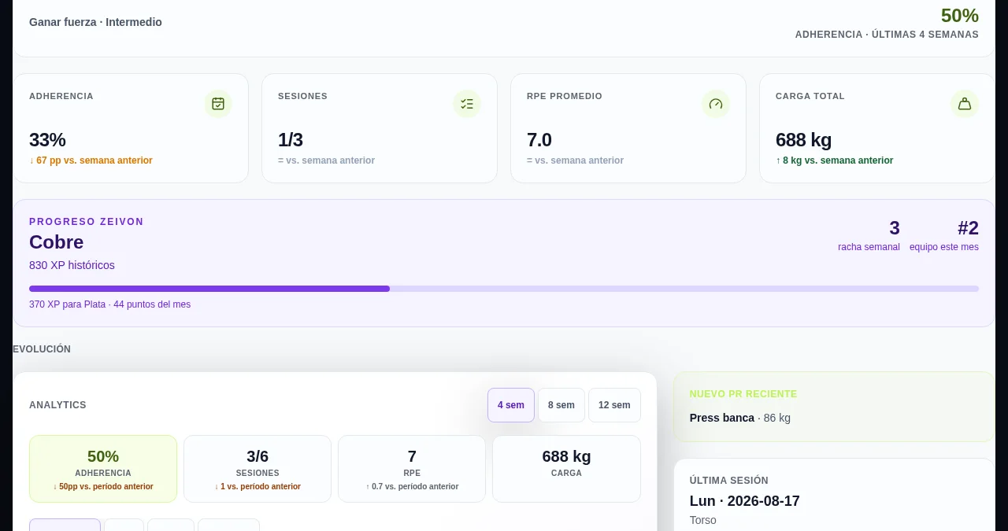This screenshot has height=531, width=1008.
Task: Open the 50% Adherencia analytics tile
Action: (x=103, y=469)
